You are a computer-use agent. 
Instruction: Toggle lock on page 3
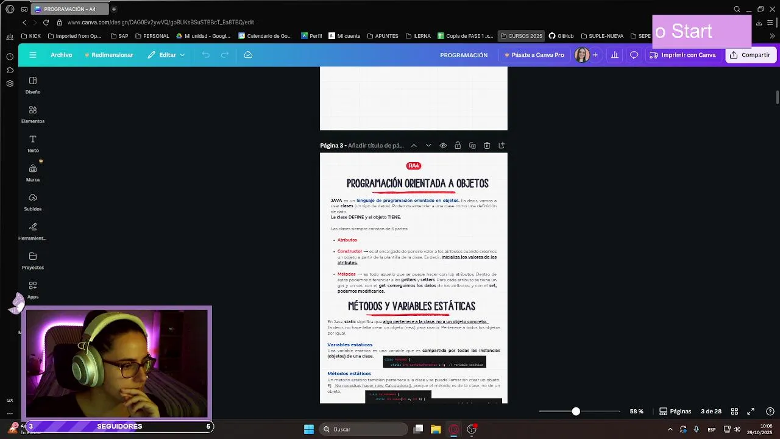458,146
